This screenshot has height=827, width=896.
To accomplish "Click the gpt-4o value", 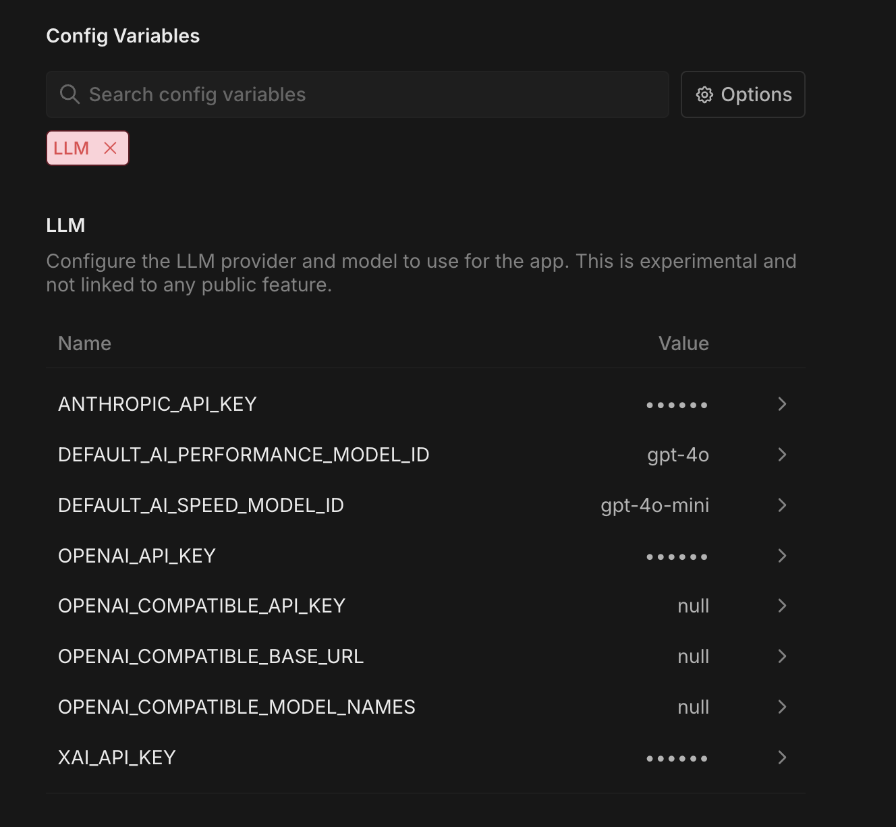I will [x=677, y=455].
